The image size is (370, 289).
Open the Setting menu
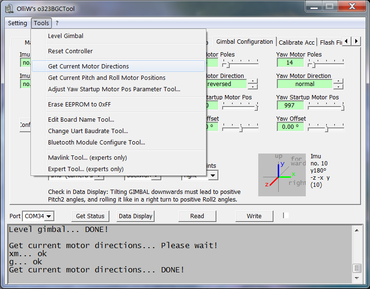18,23
